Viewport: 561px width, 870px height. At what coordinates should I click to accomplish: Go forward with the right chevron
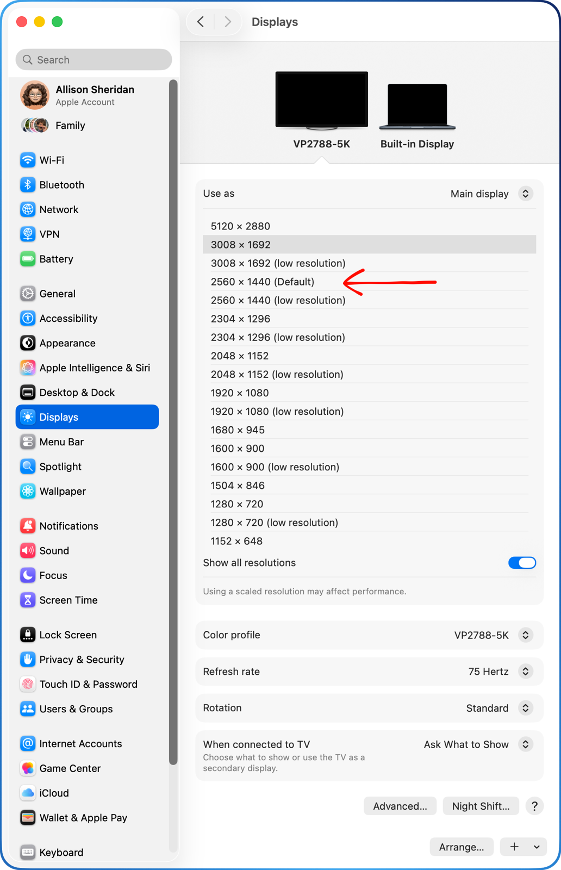coord(227,22)
